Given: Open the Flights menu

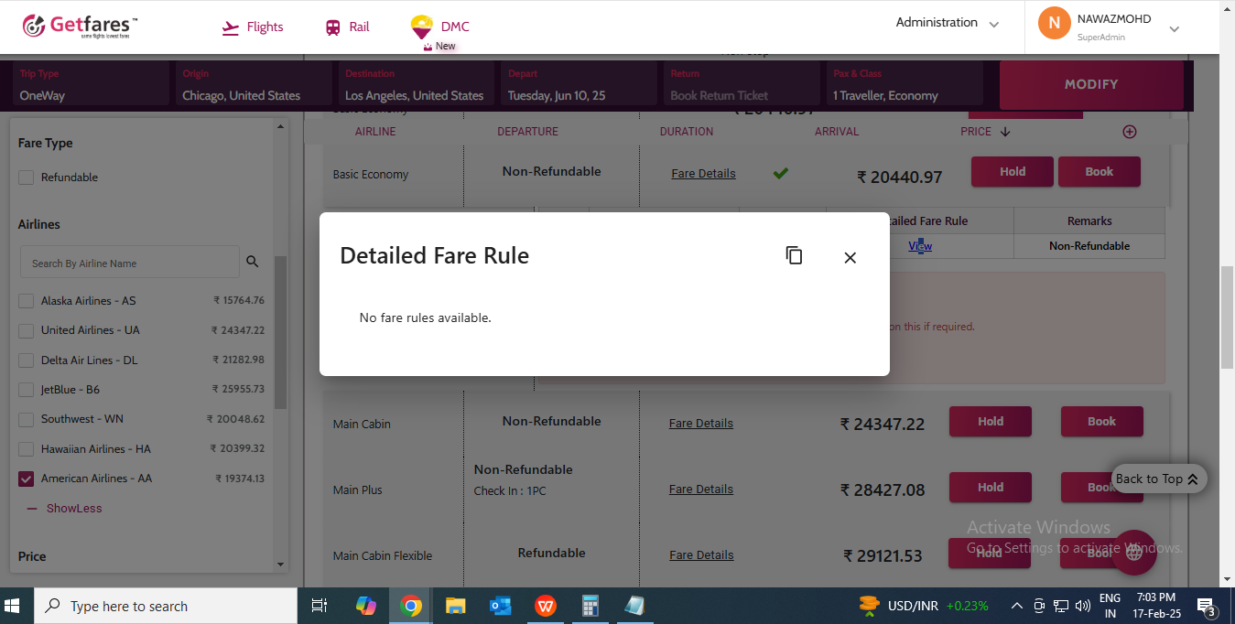Looking at the screenshot, I should [254, 27].
